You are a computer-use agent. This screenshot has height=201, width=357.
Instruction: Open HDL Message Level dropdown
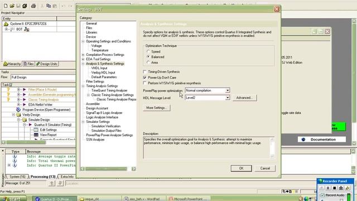228,98
